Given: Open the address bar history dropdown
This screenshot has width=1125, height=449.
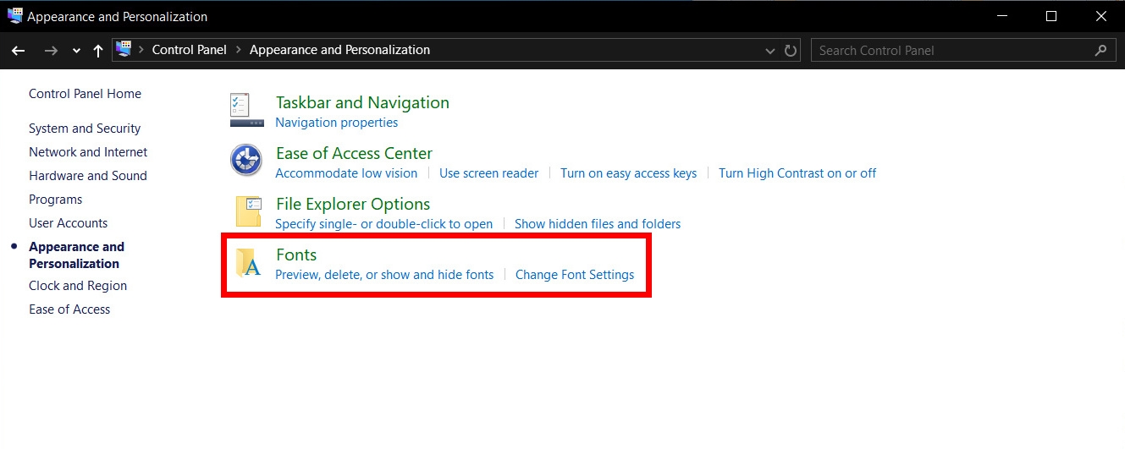Looking at the screenshot, I should [x=770, y=51].
